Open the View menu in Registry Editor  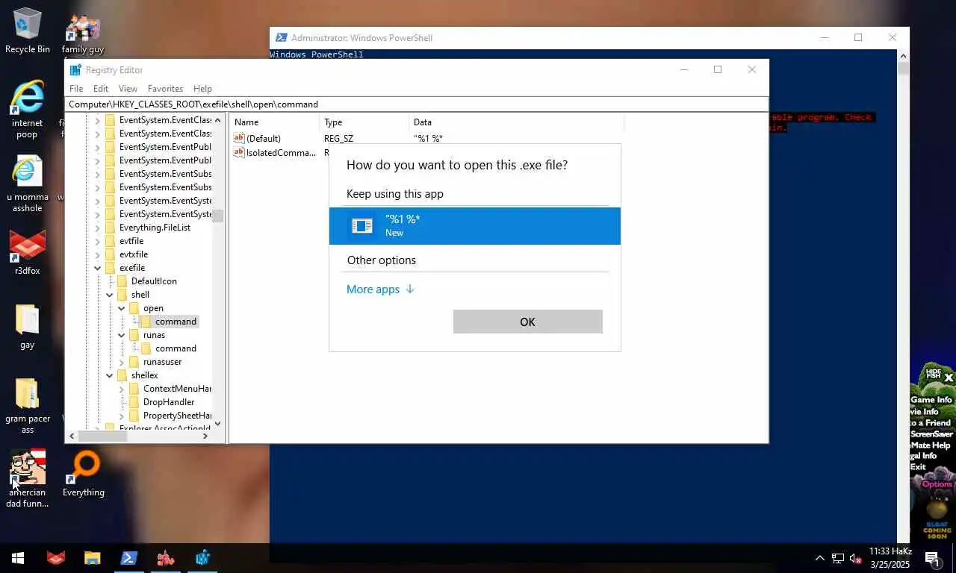(128, 88)
